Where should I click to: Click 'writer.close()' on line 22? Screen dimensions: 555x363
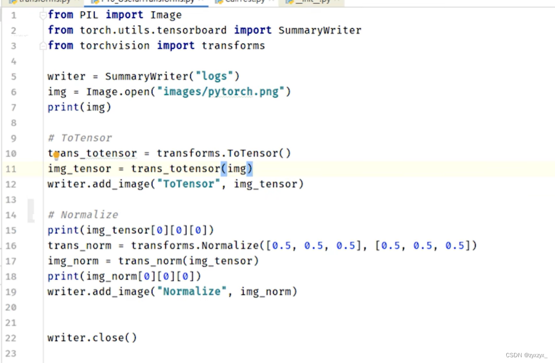pos(92,338)
